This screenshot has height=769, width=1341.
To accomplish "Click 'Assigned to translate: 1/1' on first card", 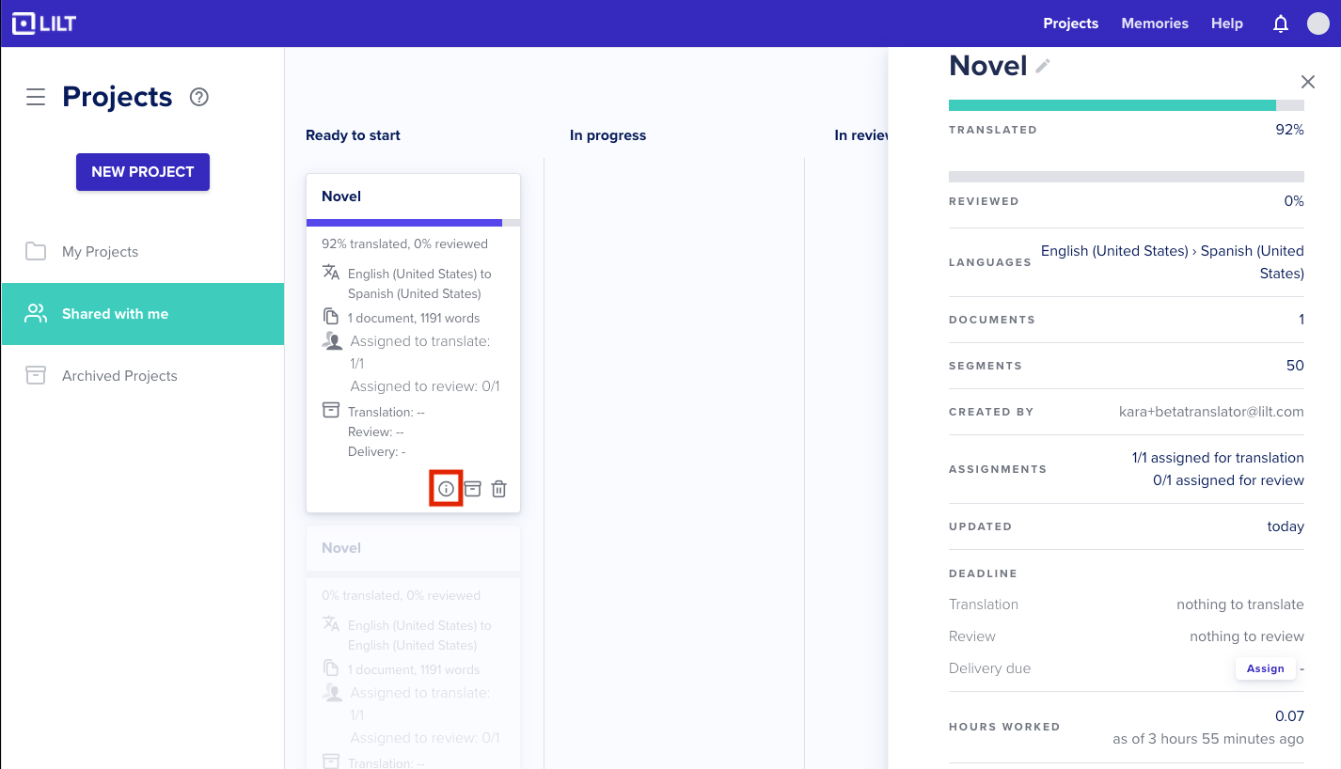I will 420,353.
